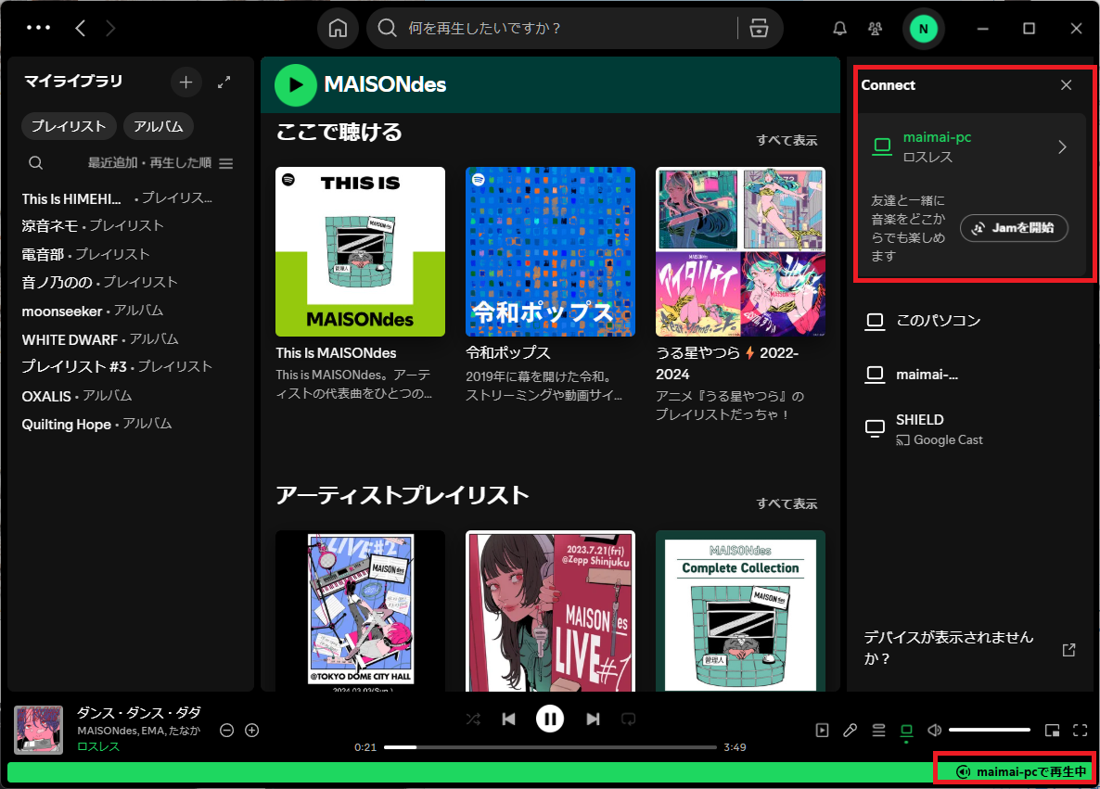Close the Connect panel

pos(1067,85)
